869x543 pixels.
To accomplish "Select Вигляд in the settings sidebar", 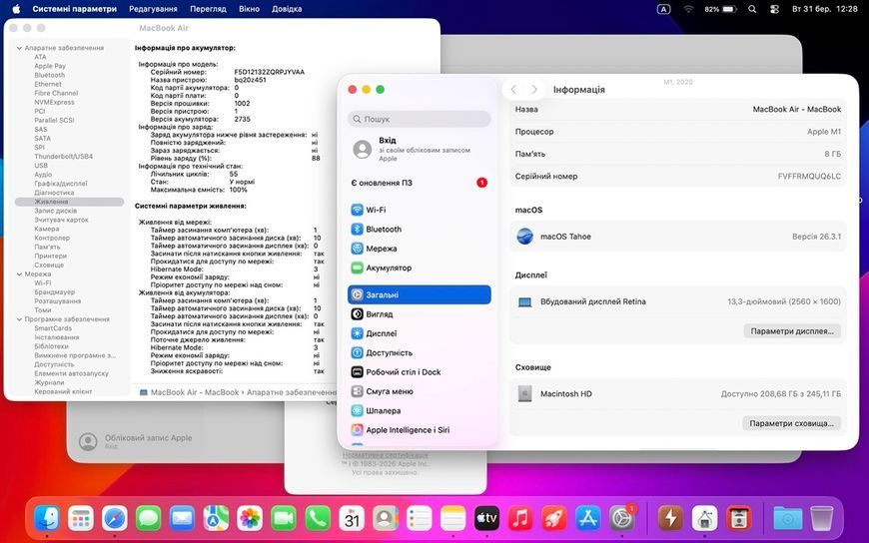I will (x=419, y=314).
